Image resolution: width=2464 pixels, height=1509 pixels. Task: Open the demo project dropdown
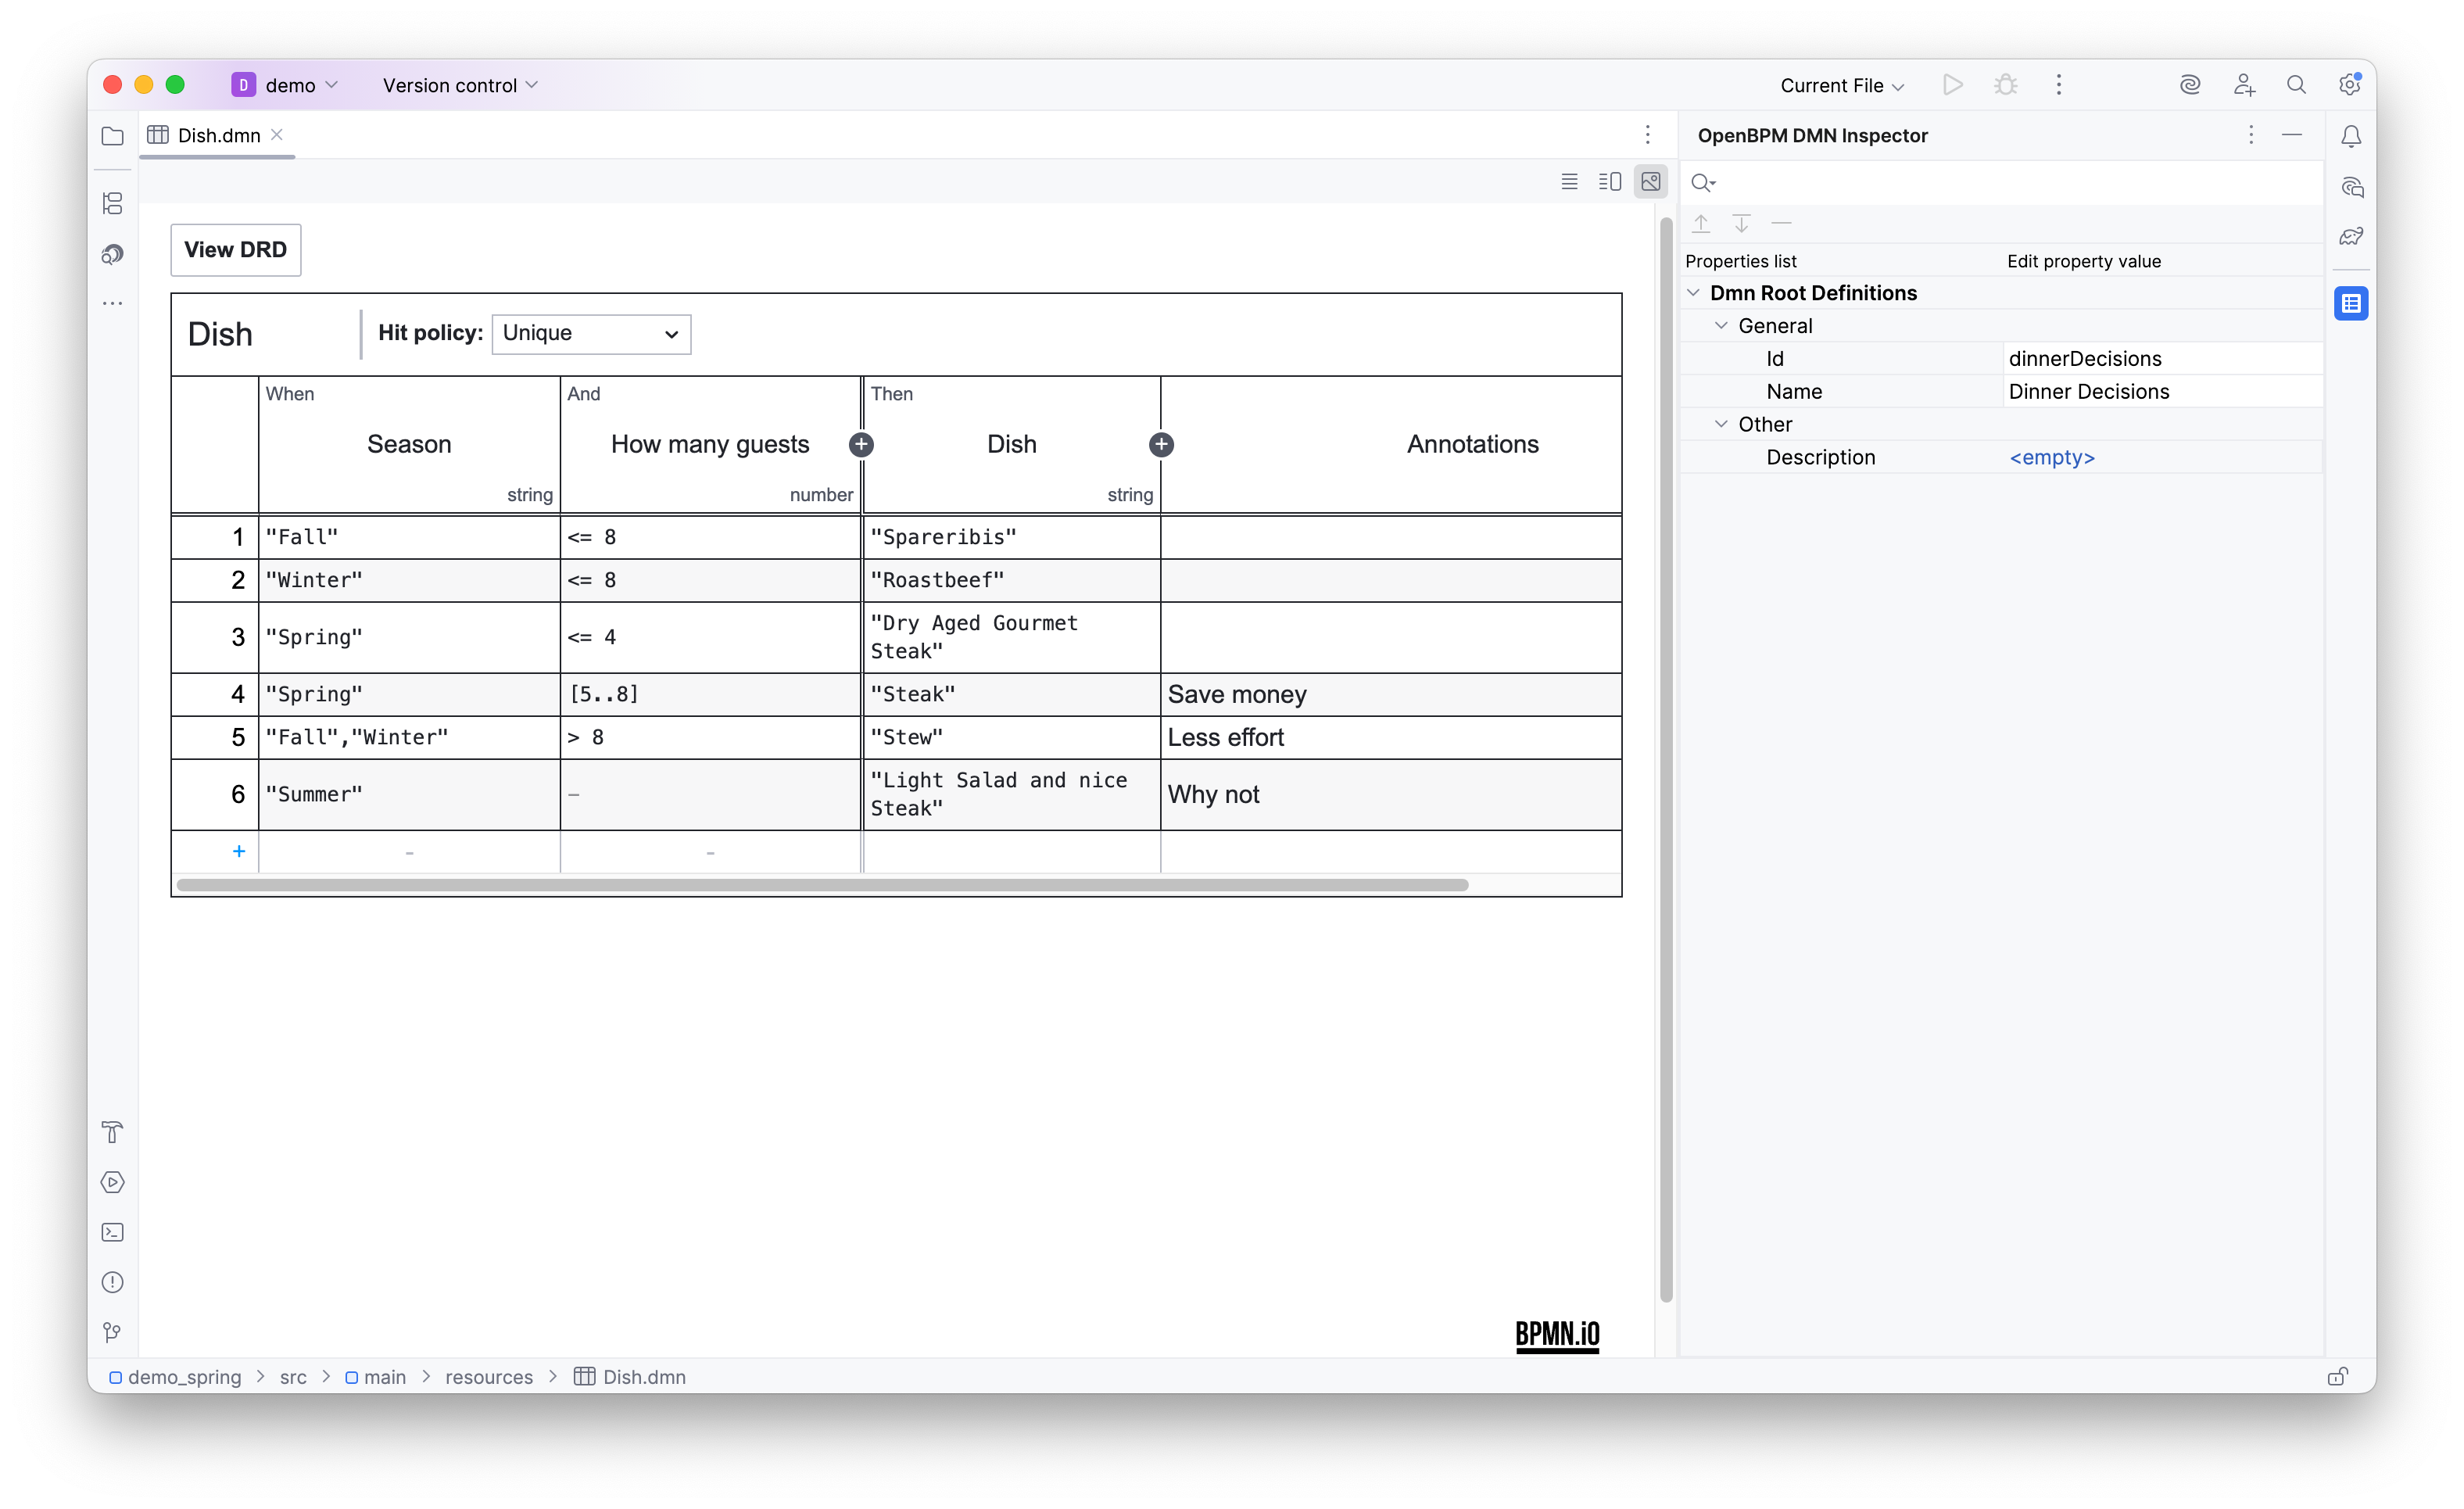point(285,85)
